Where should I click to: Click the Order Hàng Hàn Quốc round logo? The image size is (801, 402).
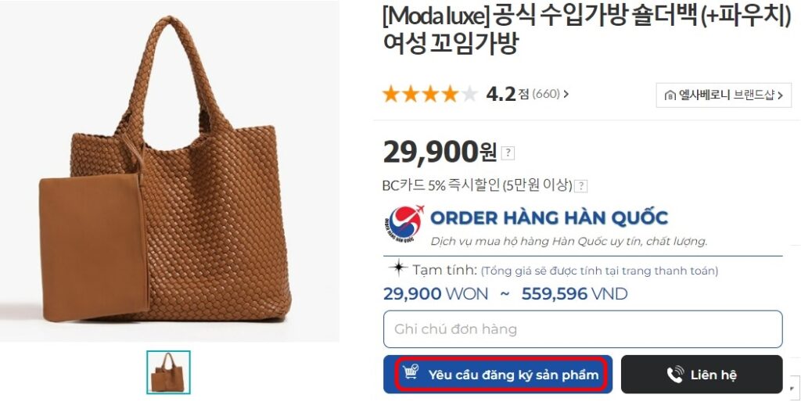pos(404,224)
